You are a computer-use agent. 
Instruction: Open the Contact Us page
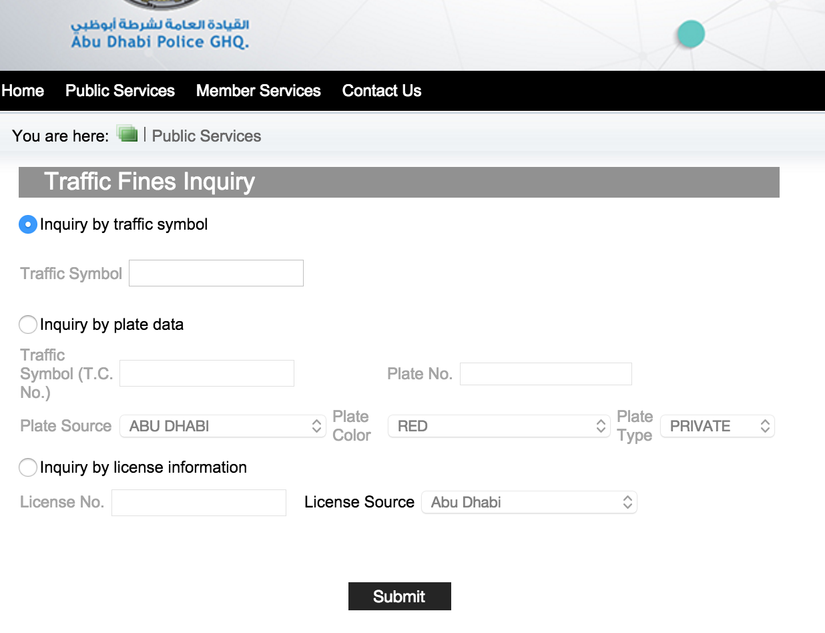tap(381, 91)
